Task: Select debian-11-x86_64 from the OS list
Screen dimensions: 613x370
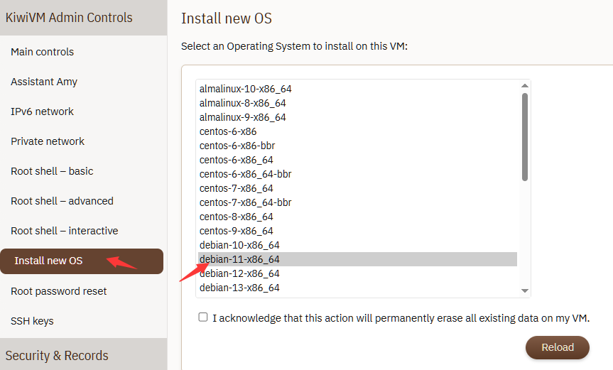Action: [x=240, y=259]
